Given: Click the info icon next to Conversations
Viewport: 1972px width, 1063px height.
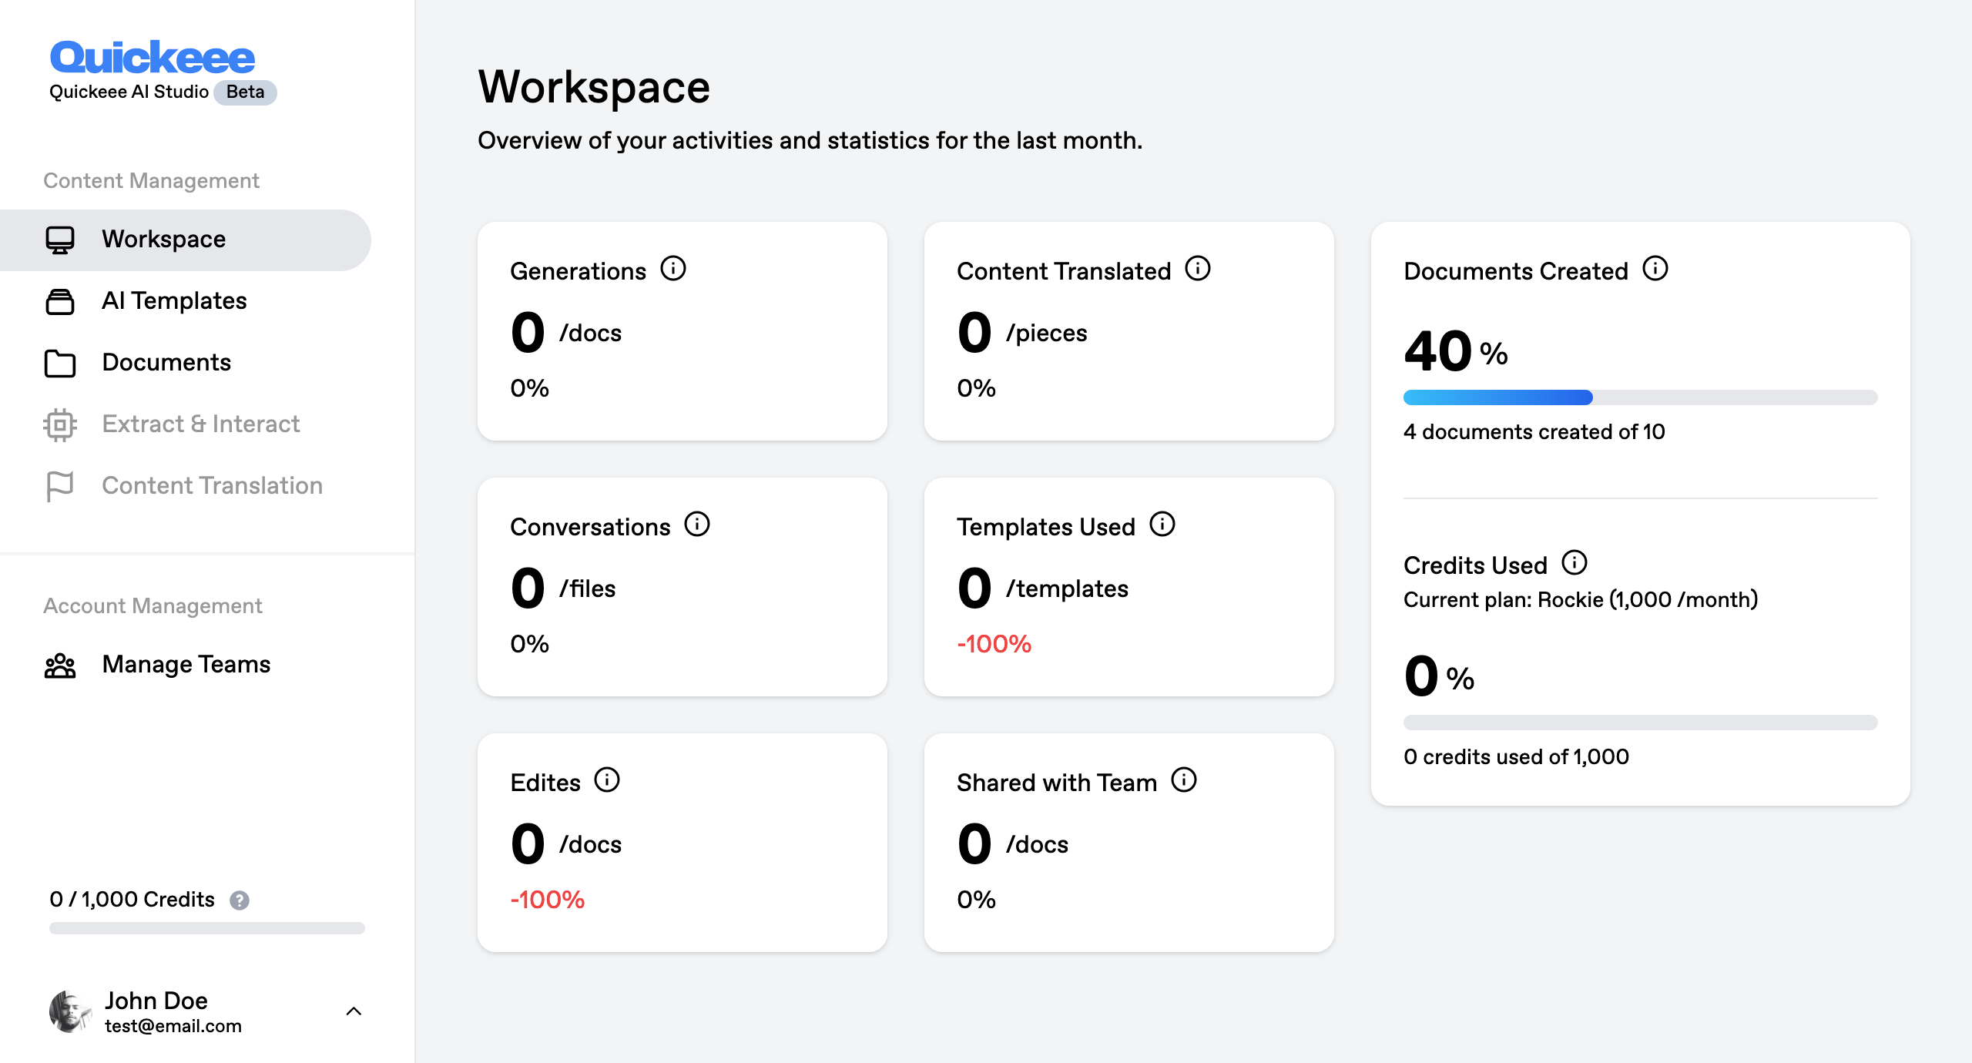Looking at the screenshot, I should click(696, 525).
